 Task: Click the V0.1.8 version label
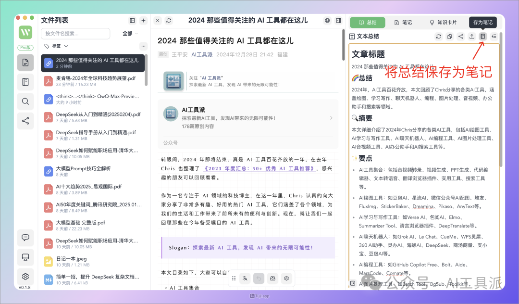click(x=25, y=288)
